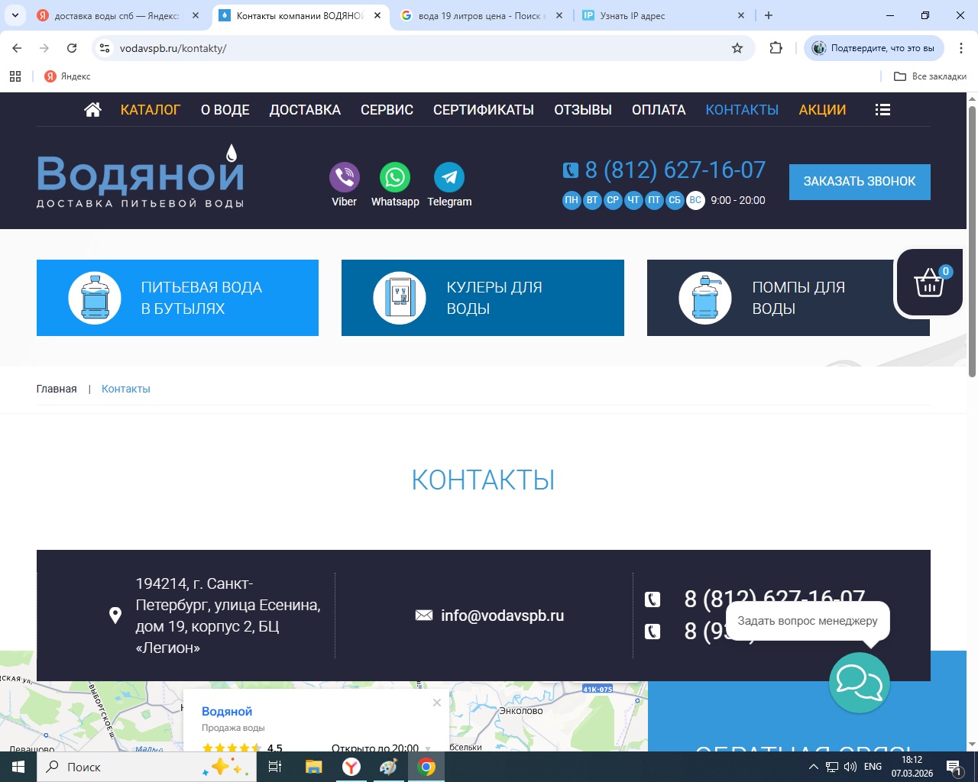Viewport: 978px width, 782px height.
Task: Open the browser apps grid icon
Action: [x=15, y=76]
